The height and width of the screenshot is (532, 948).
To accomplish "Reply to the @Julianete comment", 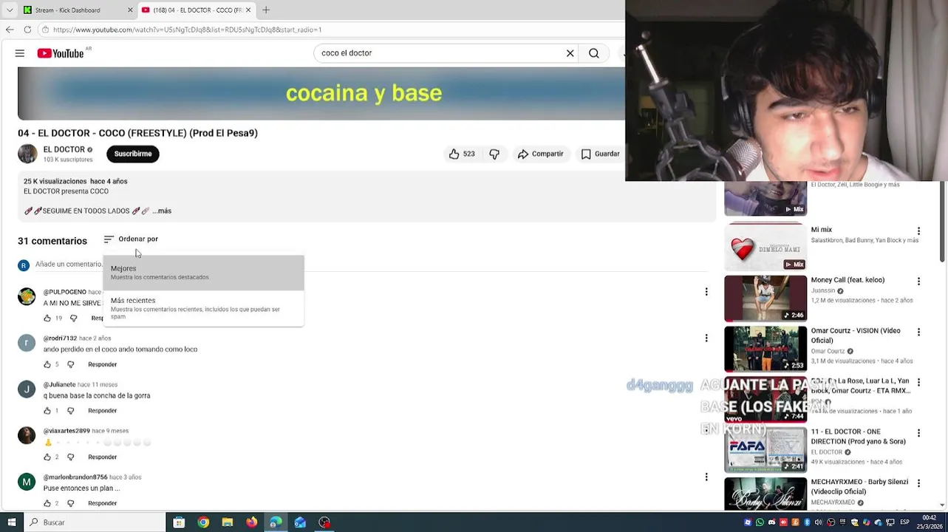I will [x=102, y=411].
